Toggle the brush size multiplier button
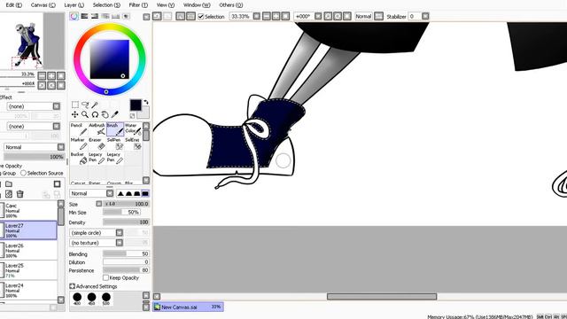567x319 pixels. coord(98,204)
